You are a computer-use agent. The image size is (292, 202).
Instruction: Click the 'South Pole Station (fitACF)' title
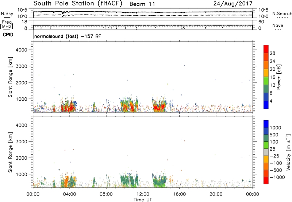78,3
